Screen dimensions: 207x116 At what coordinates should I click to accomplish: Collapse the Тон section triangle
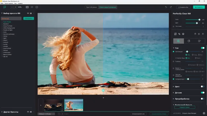coord(174,48)
